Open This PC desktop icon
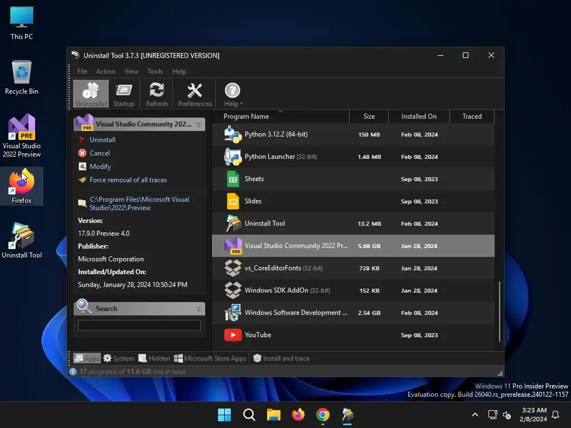The image size is (571, 428). [22, 23]
